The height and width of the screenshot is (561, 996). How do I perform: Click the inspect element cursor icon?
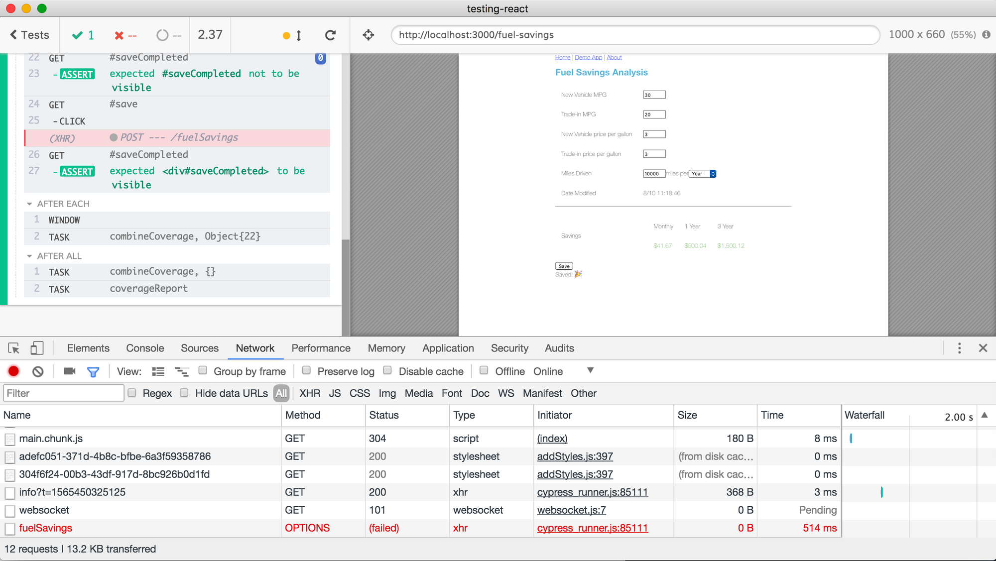(14, 348)
